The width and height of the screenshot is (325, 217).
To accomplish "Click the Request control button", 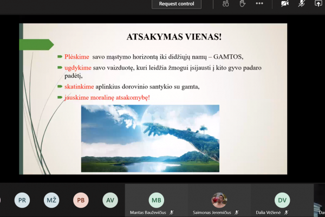I will click(177, 4).
